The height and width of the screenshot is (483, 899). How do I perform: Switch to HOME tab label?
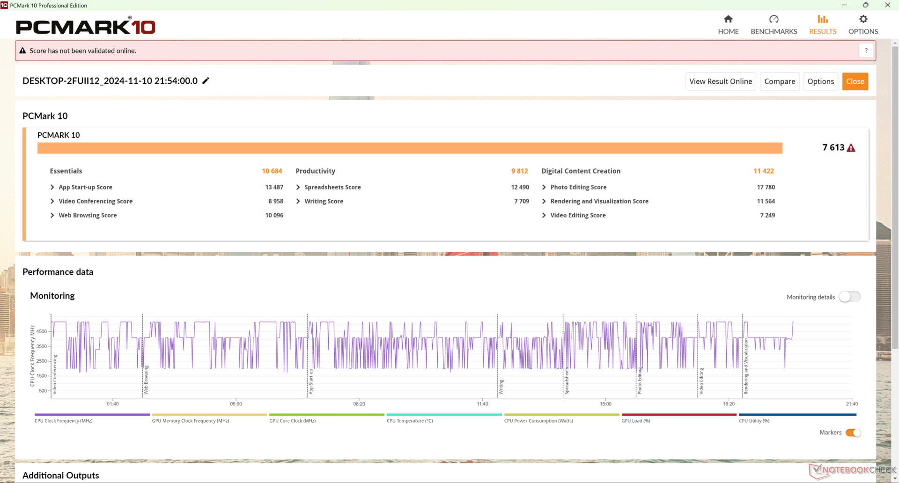pyautogui.click(x=728, y=31)
